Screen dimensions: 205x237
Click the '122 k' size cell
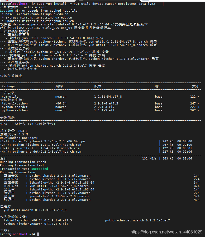(195, 97)
